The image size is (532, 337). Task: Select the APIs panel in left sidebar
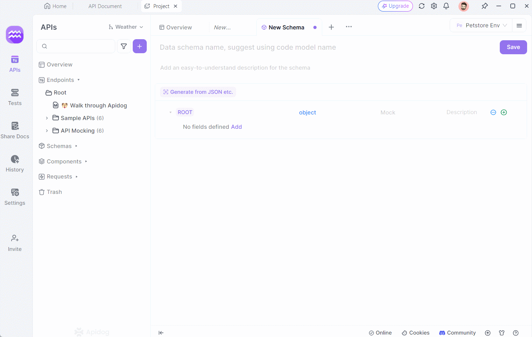[x=15, y=63]
